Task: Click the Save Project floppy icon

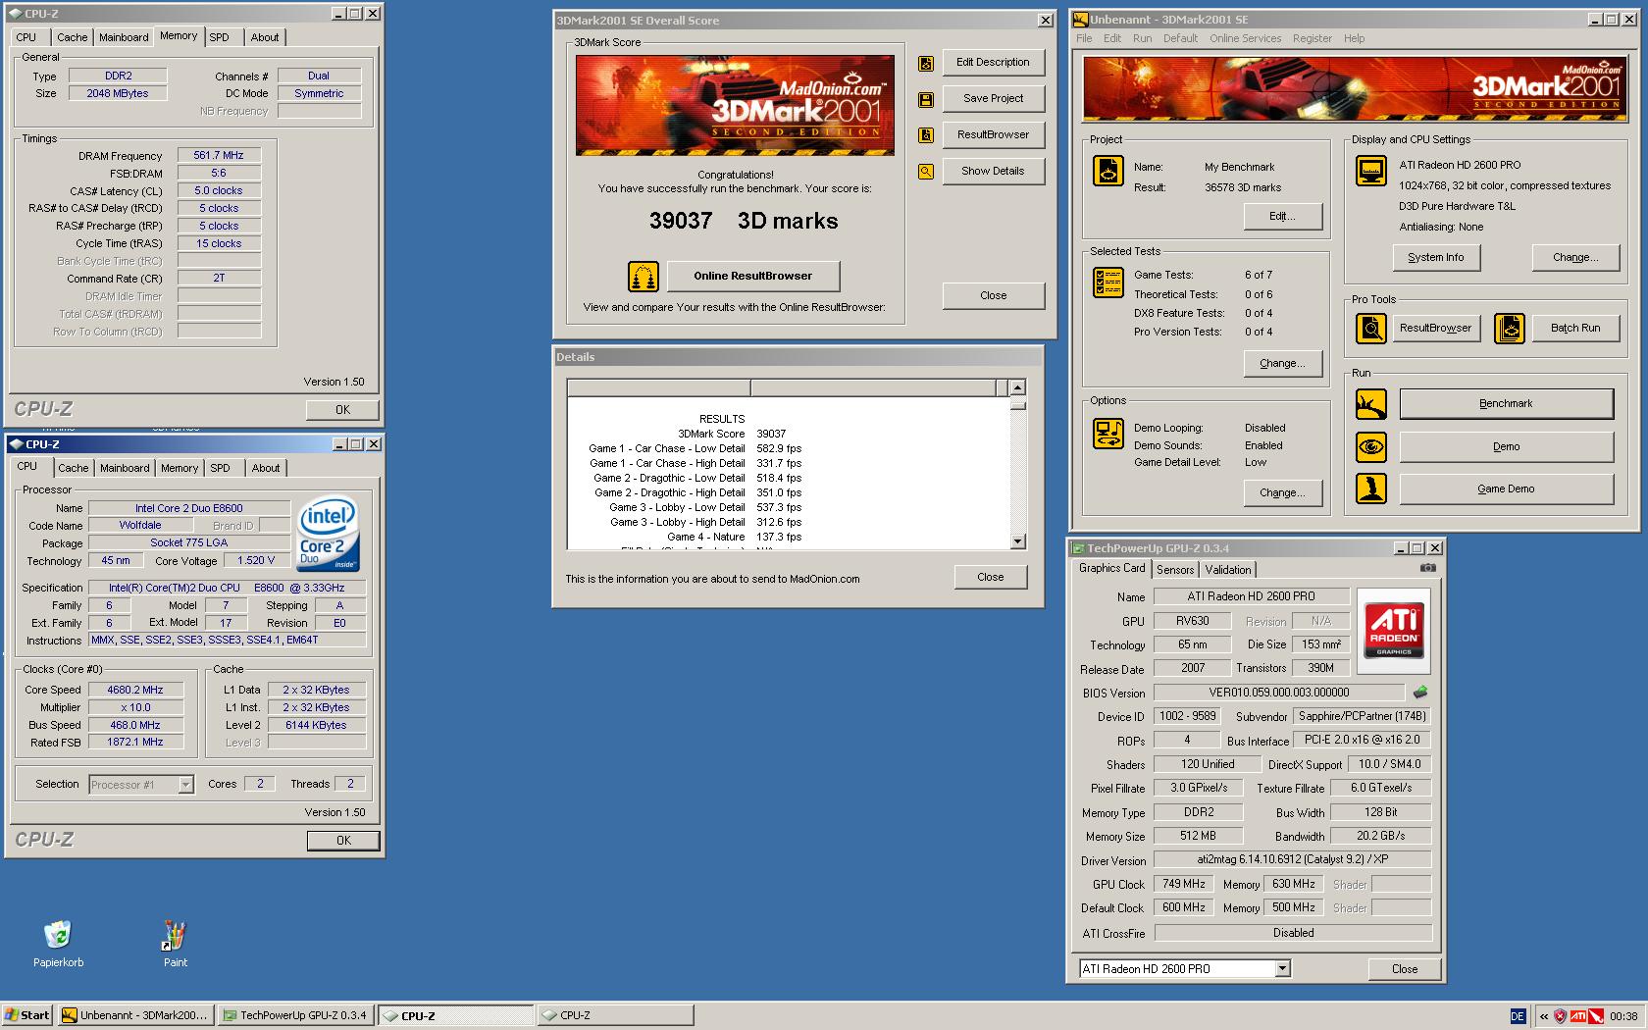Action: pos(925,100)
